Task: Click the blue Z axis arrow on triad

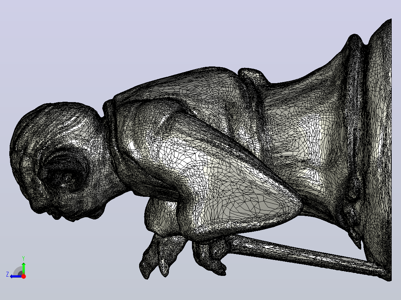Action: click(16, 276)
